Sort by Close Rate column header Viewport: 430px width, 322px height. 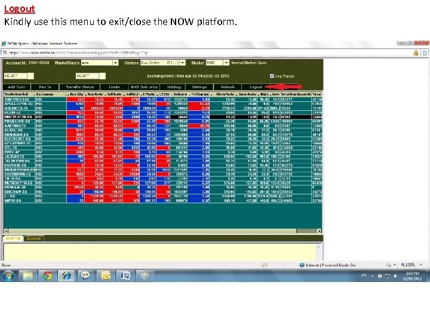tap(223, 94)
